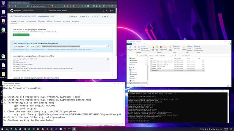Open Move to dropdown in Explorer
This screenshot has height=131, width=234.
(153, 48)
